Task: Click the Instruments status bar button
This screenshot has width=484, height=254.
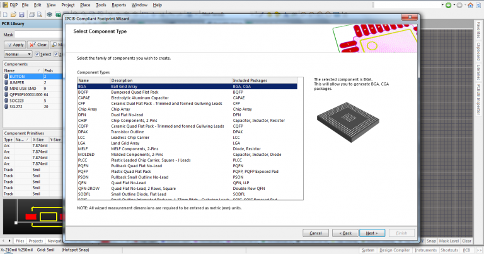Action: tap(425, 250)
